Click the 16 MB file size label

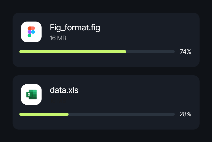point(58,38)
